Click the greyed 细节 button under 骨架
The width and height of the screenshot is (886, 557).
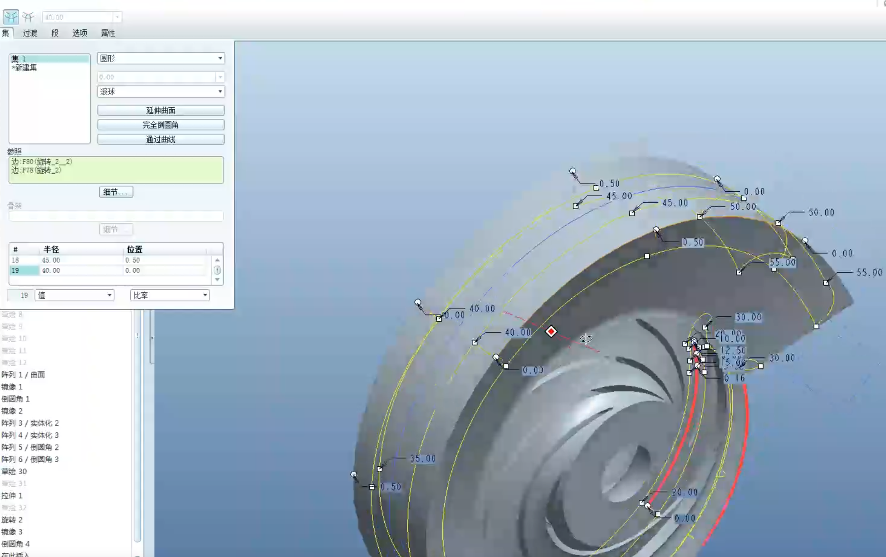(116, 229)
